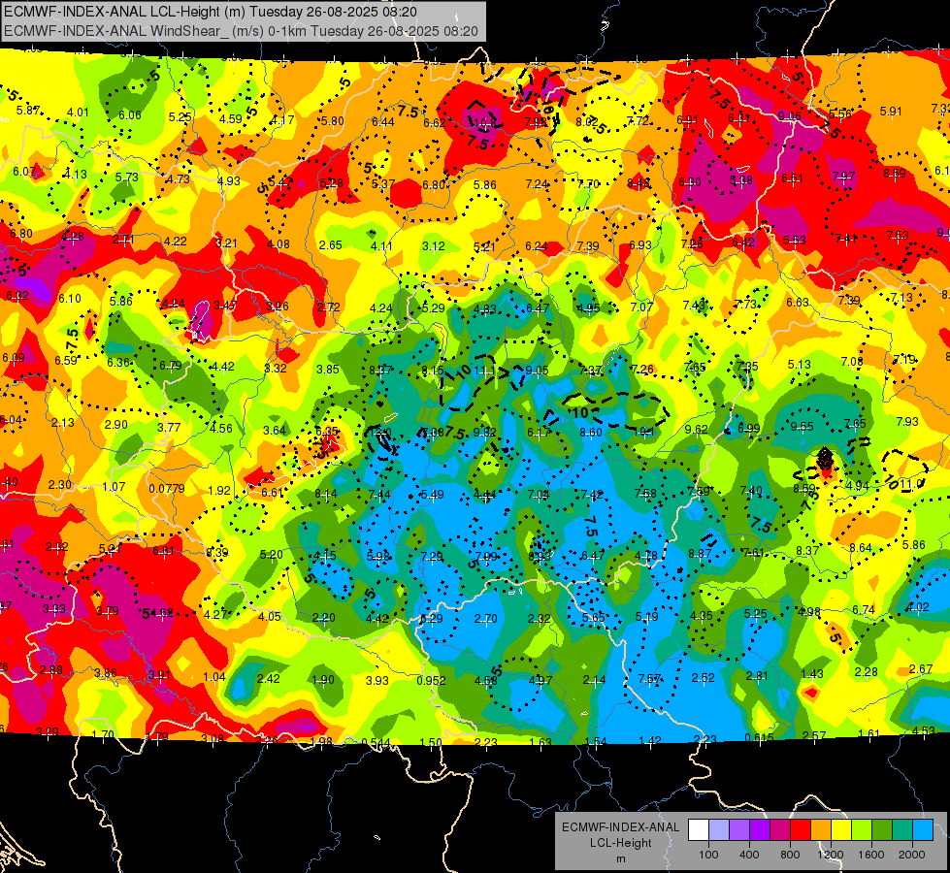Click the wind shear value 0.952
950x873 pixels.
click(x=432, y=680)
